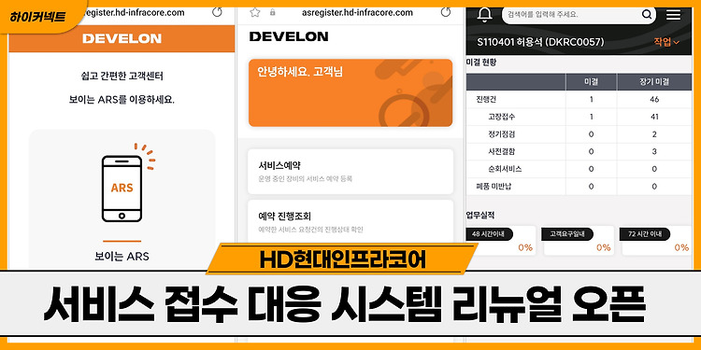Open the notification bell icon

(x=484, y=15)
